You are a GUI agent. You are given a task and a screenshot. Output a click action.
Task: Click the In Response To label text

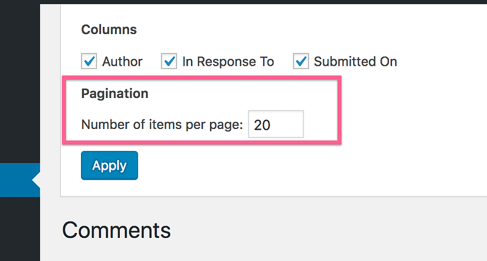coord(228,61)
